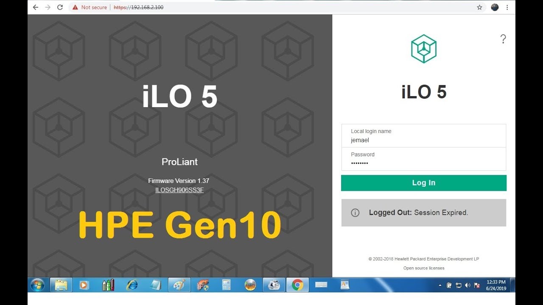Open the Windows Start menu orb
The image size is (543, 305).
[x=37, y=285]
